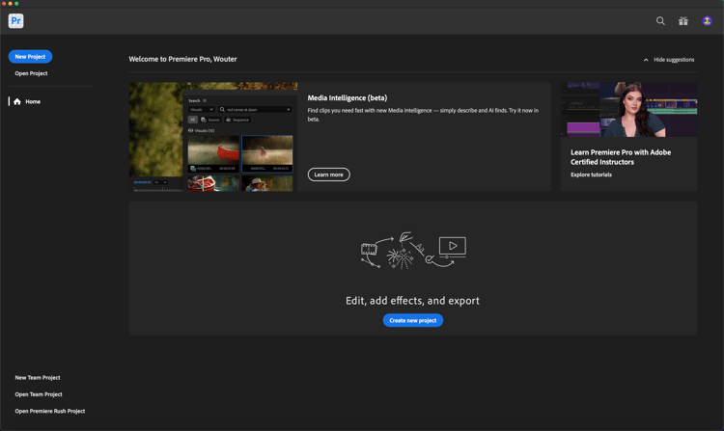Click Open Premiere Rush Project
The height and width of the screenshot is (431, 724).
(x=50, y=411)
